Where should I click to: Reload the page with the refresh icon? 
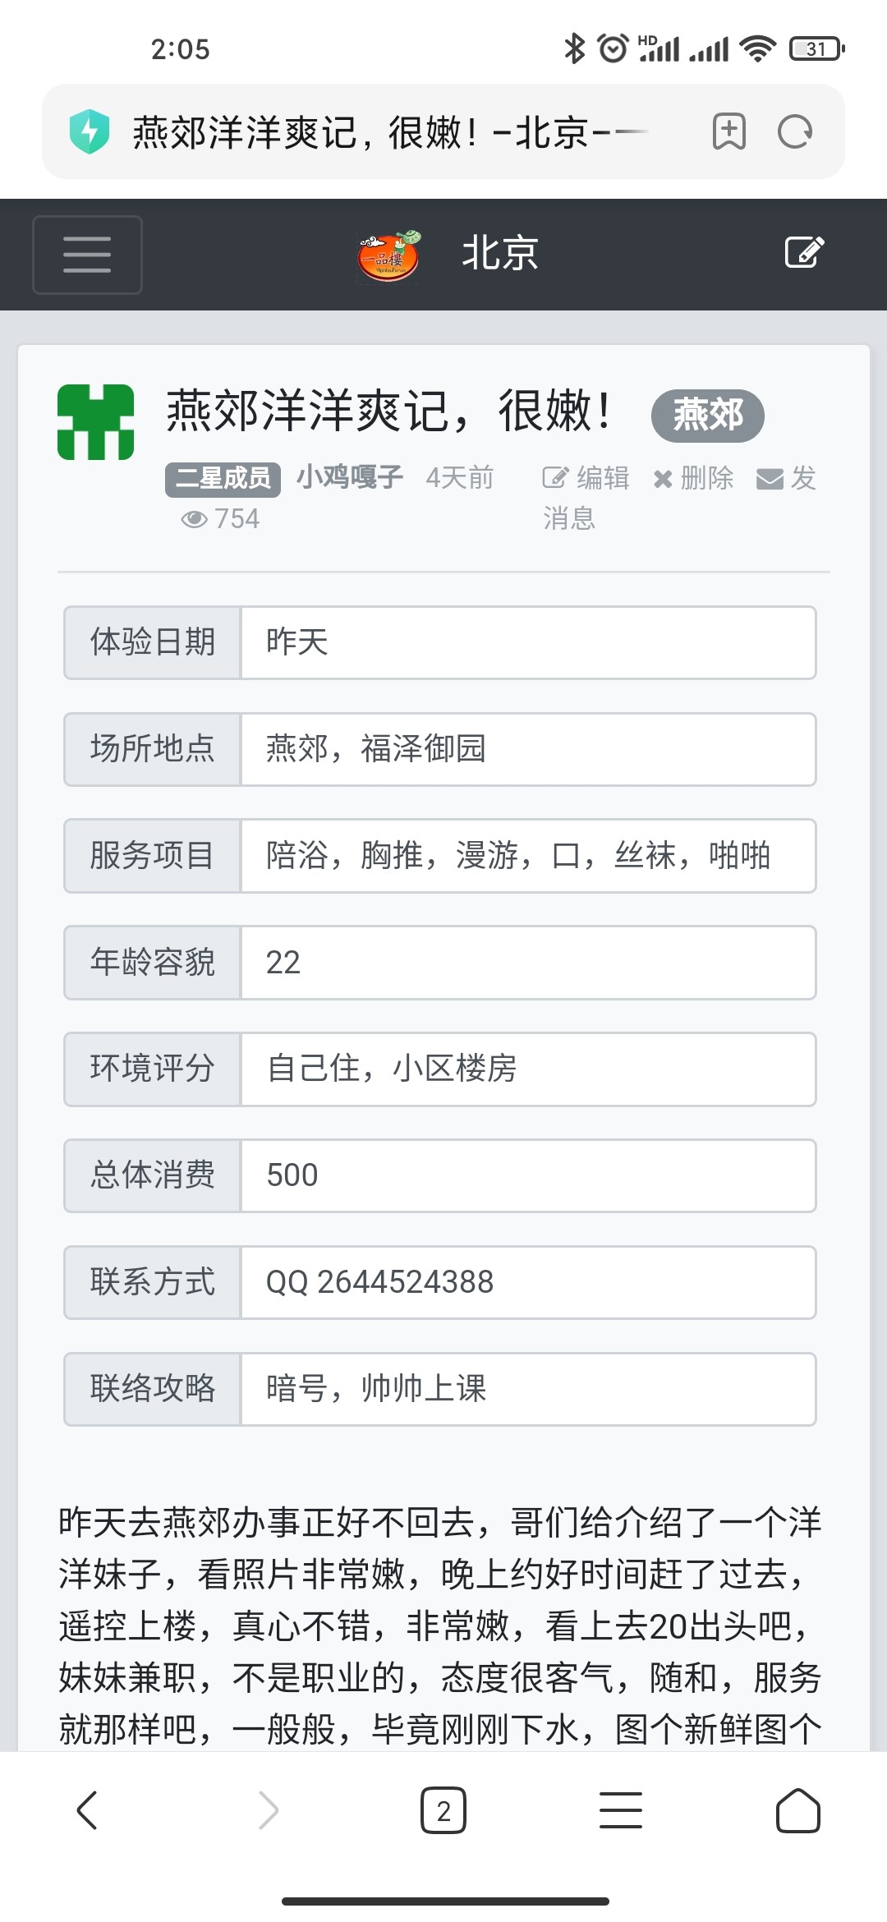point(794,131)
